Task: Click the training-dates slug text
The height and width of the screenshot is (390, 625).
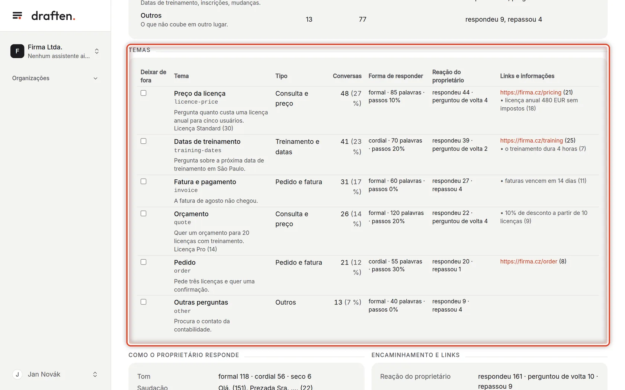Action: 198,150
